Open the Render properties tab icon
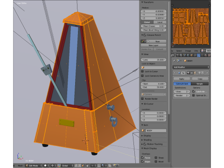The image size is (224, 168). (x=177, y=55)
